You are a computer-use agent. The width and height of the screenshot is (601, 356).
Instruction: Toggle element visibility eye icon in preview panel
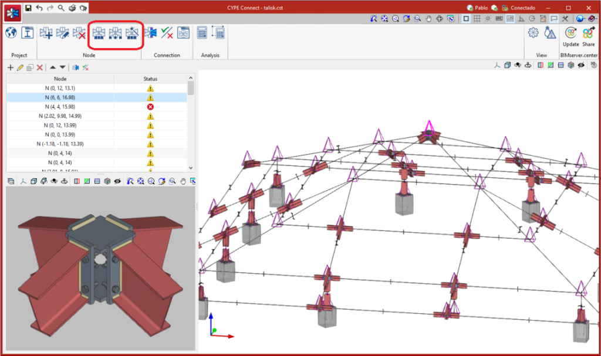point(117,181)
